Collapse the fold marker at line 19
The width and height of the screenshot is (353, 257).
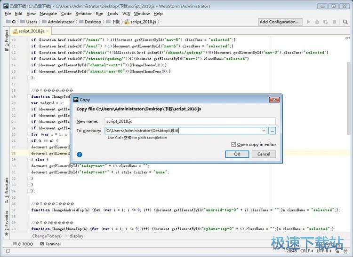click(x=29, y=96)
